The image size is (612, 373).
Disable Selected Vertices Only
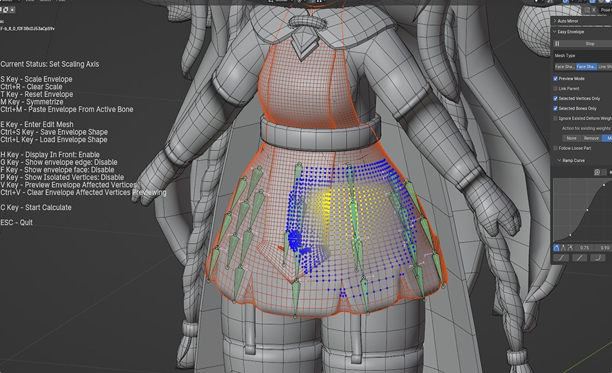coord(554,98)
